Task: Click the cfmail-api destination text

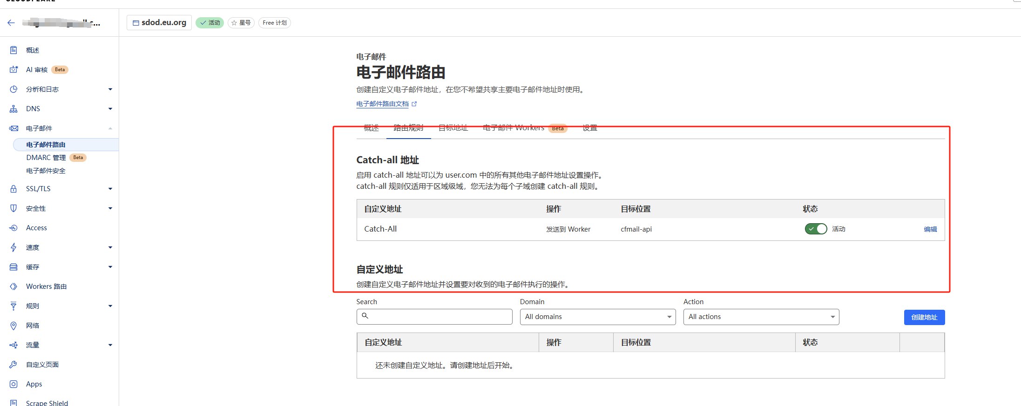Action: coord(636,229)
